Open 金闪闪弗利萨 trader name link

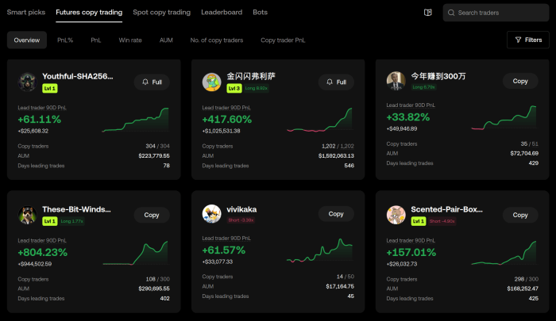(251, 76)
